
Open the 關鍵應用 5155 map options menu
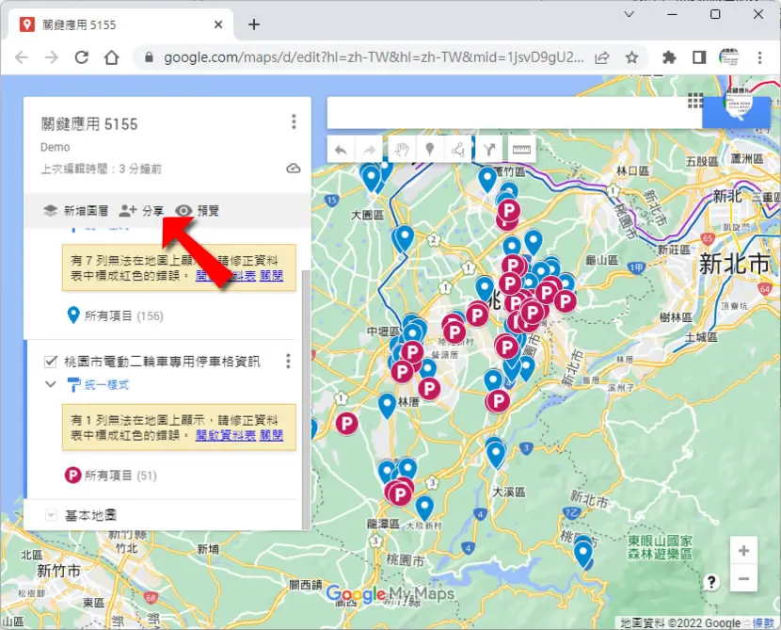click(294, 121)
